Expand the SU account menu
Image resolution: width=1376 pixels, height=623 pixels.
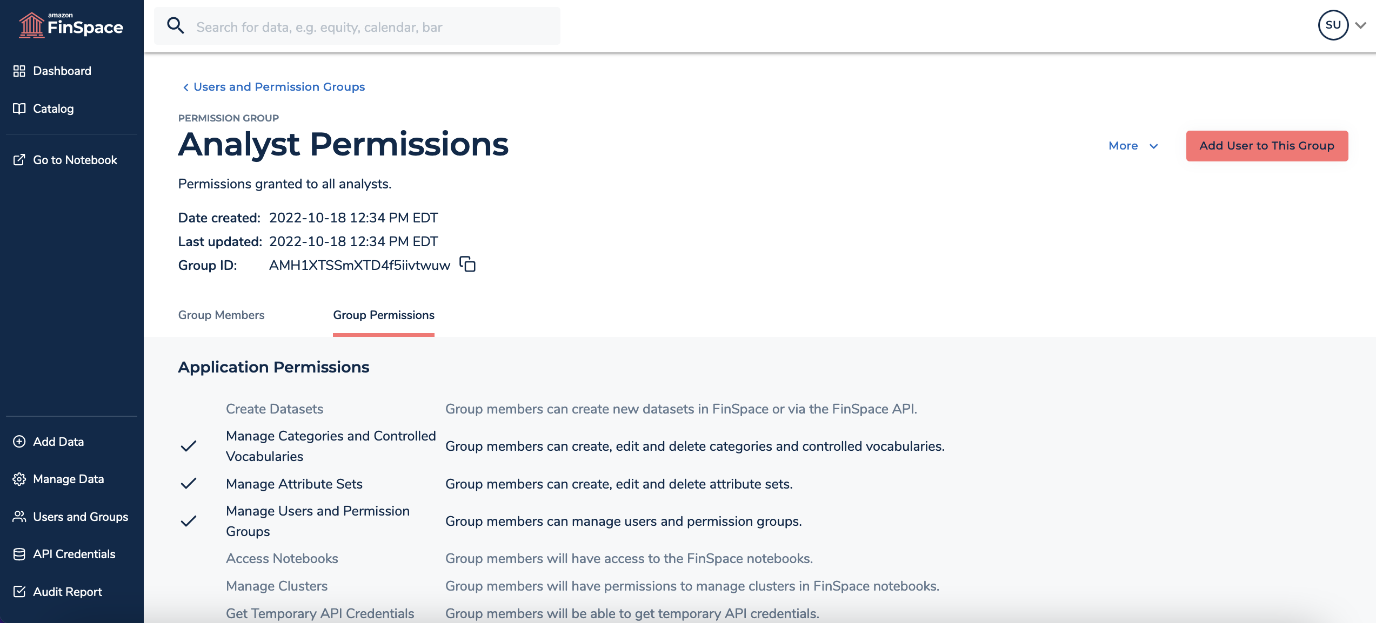(1345, 24)
